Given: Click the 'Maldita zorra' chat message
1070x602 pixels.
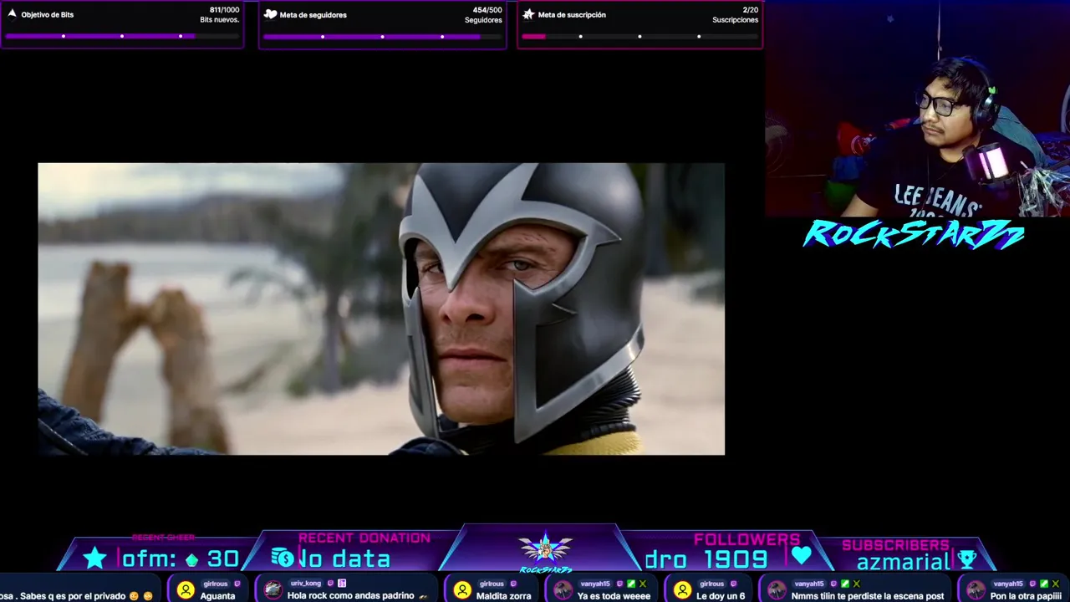Looking at the screenshot, I should point(504,596).
